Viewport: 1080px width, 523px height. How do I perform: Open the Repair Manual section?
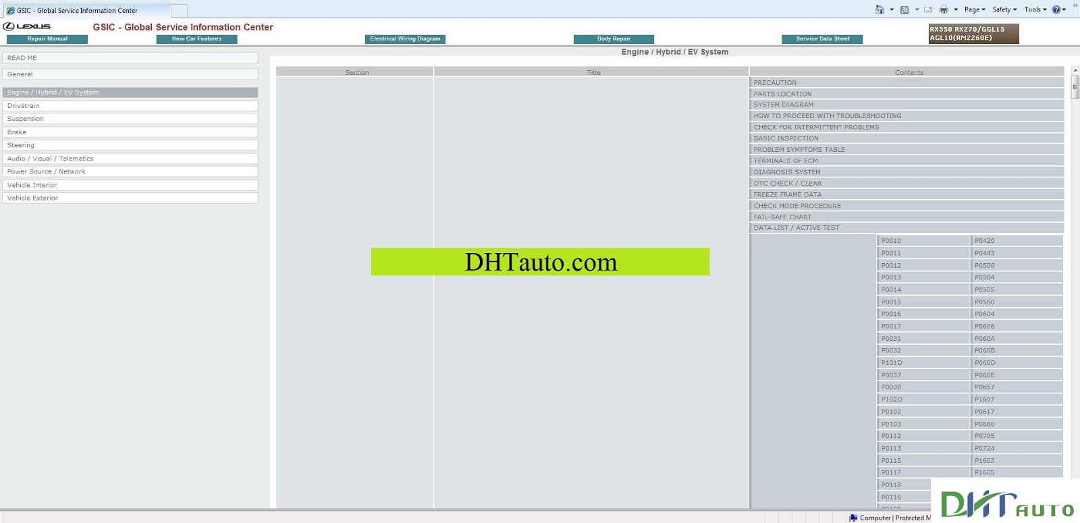[47, 39]
